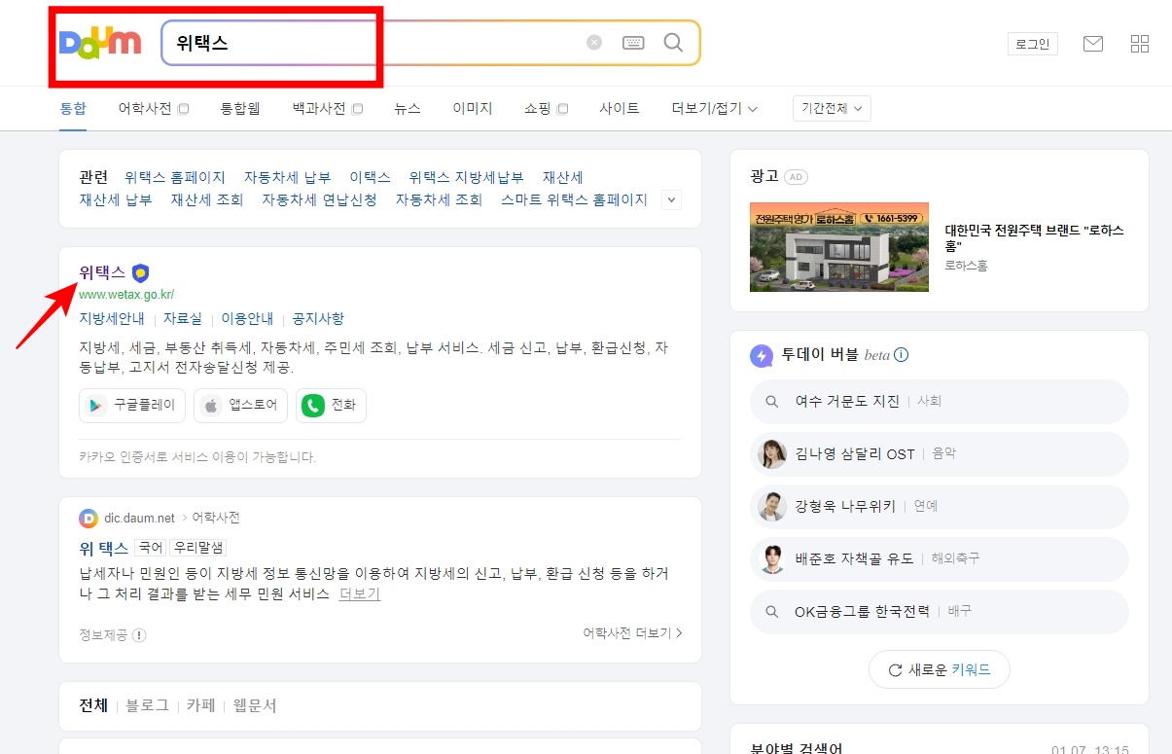Open the 자료실 sublink
Screen dimensions: 1172x754
pos(183,318)
